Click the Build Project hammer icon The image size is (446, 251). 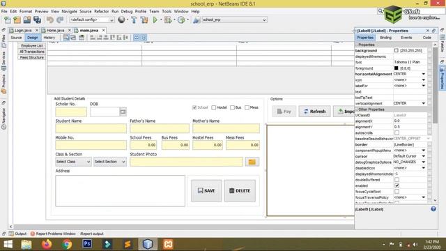click(x=134, y=20)
